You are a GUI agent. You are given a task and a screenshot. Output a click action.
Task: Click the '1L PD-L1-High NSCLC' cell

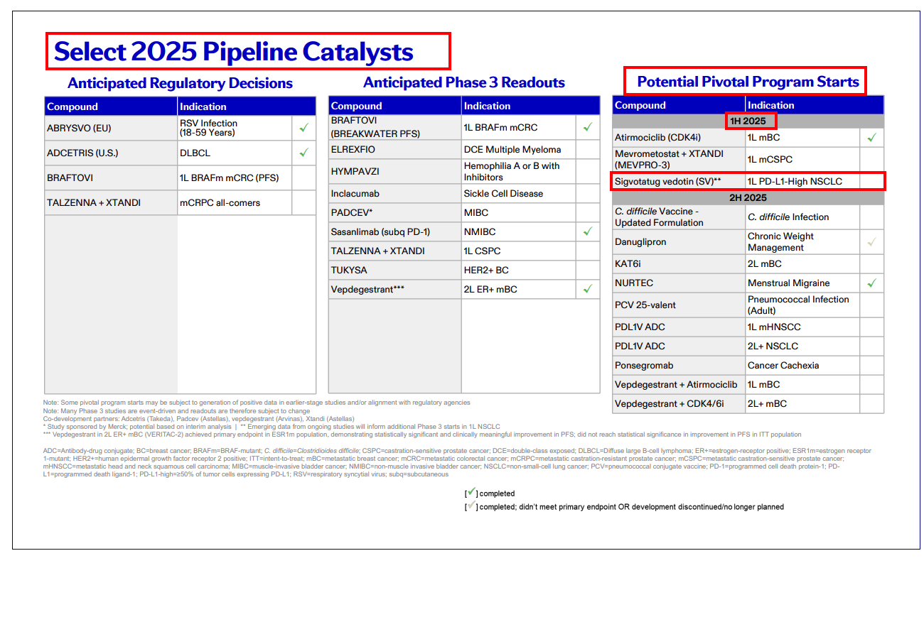[x=802, y=181]
